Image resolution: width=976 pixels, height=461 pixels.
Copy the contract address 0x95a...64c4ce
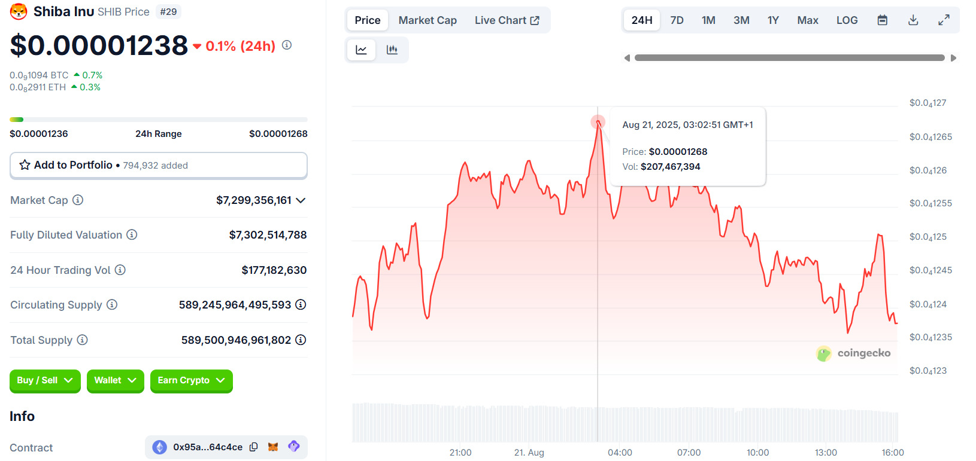pyautogui.click(x=254, y=447)
